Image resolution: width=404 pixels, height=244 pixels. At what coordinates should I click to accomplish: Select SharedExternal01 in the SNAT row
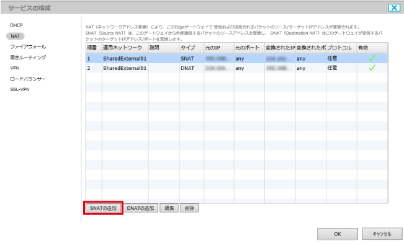[125, 59]
